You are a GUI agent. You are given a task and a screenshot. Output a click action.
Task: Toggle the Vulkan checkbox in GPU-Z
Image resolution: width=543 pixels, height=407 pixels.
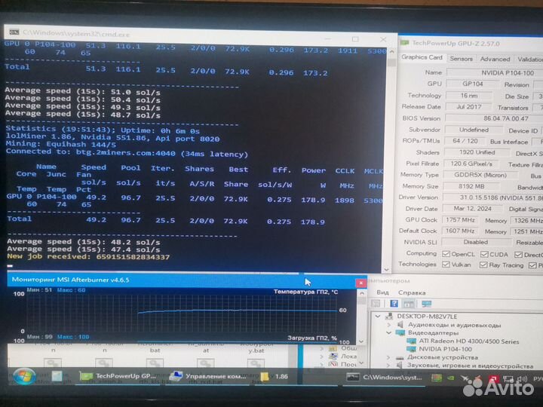click(x=446, y=265)
